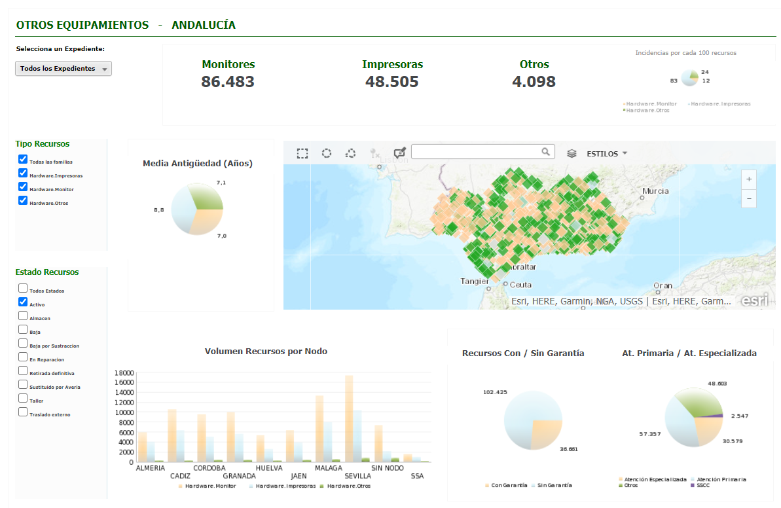Click the Monitores value 86.483

pos(228,82)
